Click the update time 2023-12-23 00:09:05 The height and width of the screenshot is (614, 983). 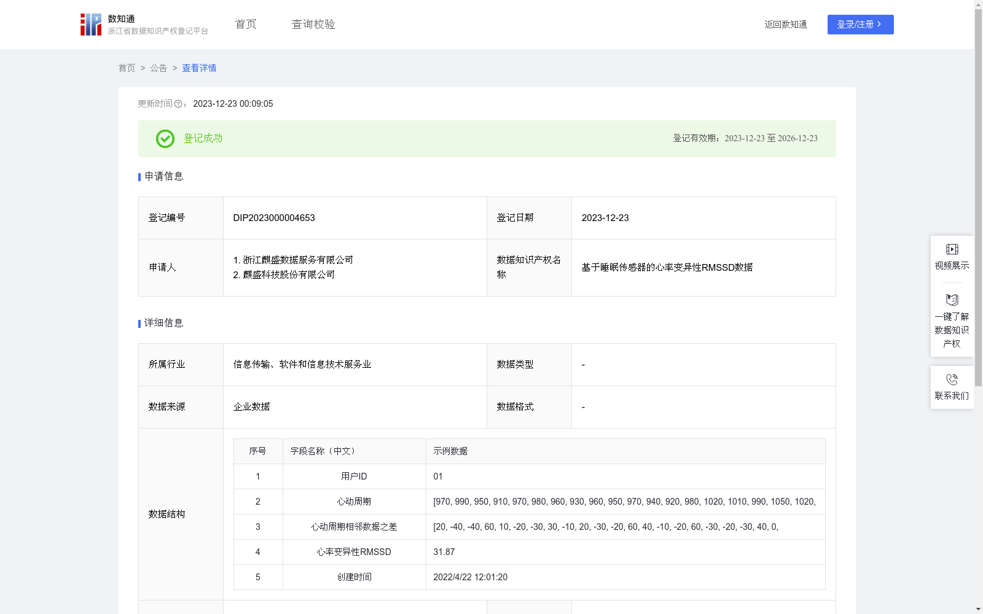coord(233,104)
